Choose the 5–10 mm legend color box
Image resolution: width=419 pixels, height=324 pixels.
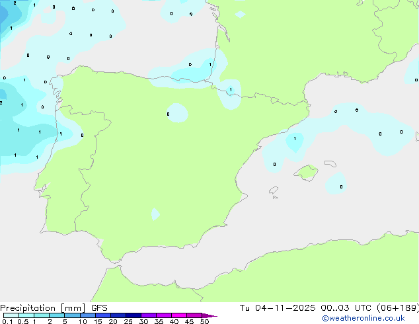(x=72, y=315)
